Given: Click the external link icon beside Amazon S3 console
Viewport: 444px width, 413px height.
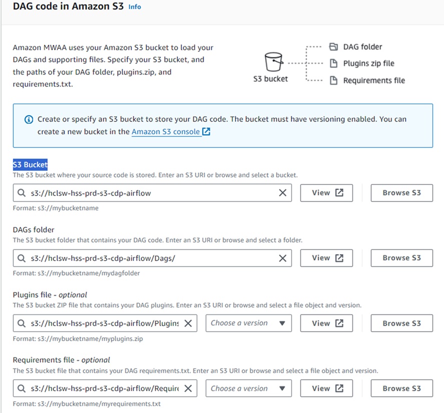Looking at the screenshot, I should click(x=206, y=132).
